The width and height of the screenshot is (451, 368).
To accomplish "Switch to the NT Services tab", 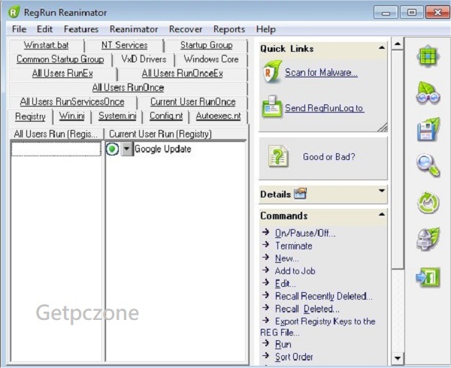I will 124,45.
